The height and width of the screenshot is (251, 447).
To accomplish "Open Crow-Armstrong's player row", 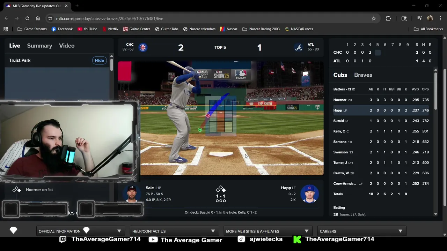I will 381,183.
